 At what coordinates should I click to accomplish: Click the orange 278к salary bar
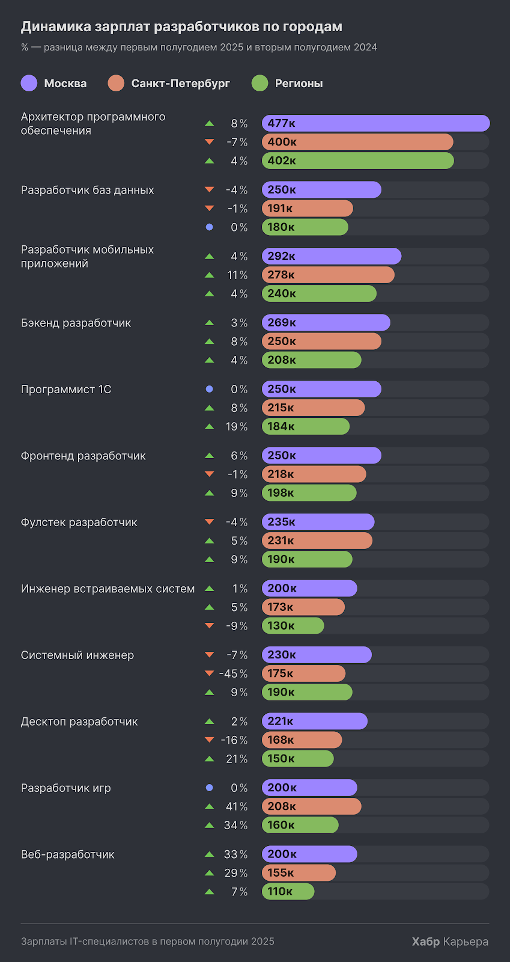coord(328,275)
